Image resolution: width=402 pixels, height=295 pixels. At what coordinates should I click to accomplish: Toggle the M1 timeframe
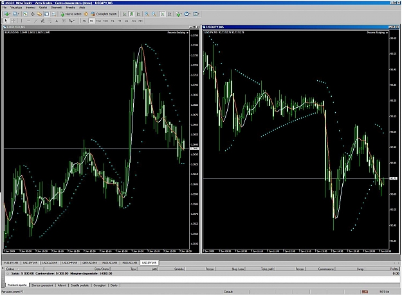[84, 21]
